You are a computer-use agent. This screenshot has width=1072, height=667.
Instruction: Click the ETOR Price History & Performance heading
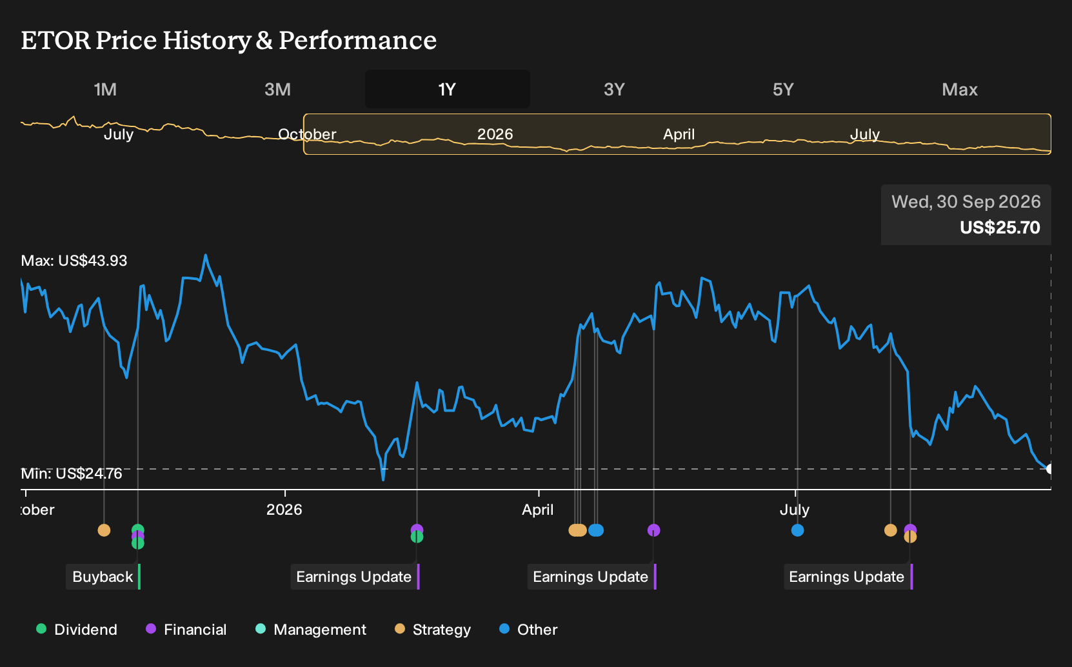point(229,40)
